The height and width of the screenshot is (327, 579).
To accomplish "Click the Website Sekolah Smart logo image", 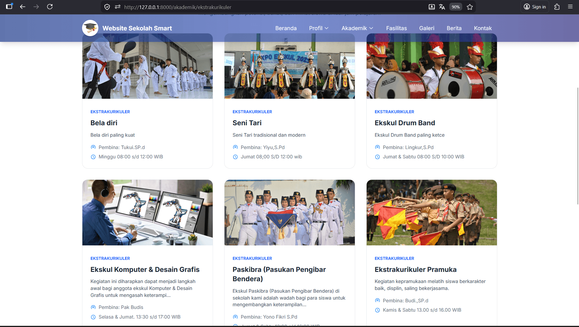I will point(90,28).
